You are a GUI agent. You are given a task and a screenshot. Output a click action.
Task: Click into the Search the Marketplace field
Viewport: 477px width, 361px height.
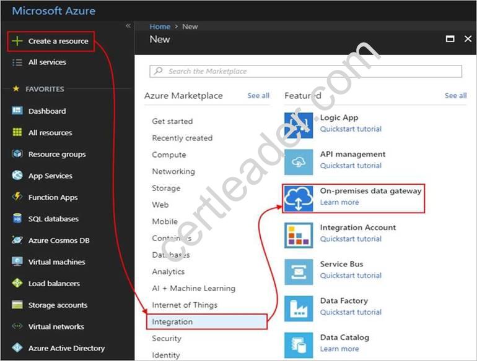(305, 71)
